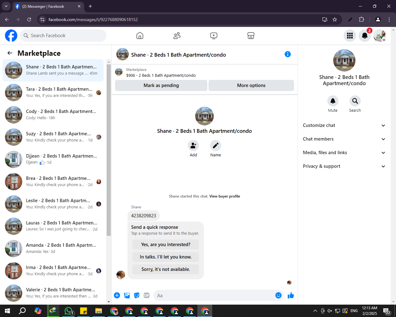This screenshot has height=317, width=396.
Task: Open the Windows notification center
Action: coord(387,311)
